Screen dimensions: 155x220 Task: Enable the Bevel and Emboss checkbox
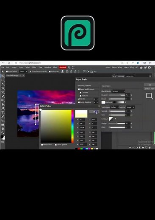(x=79, y=89)
